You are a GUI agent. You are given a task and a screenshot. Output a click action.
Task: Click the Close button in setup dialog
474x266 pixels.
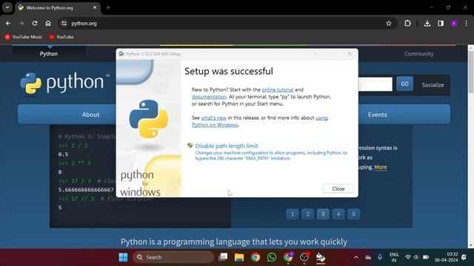(x=338, y=188)
